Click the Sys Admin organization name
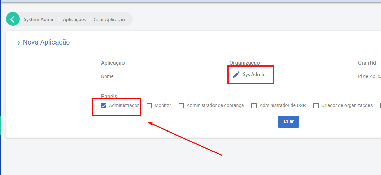Screen dimensions: 381x175 point(254,74)
